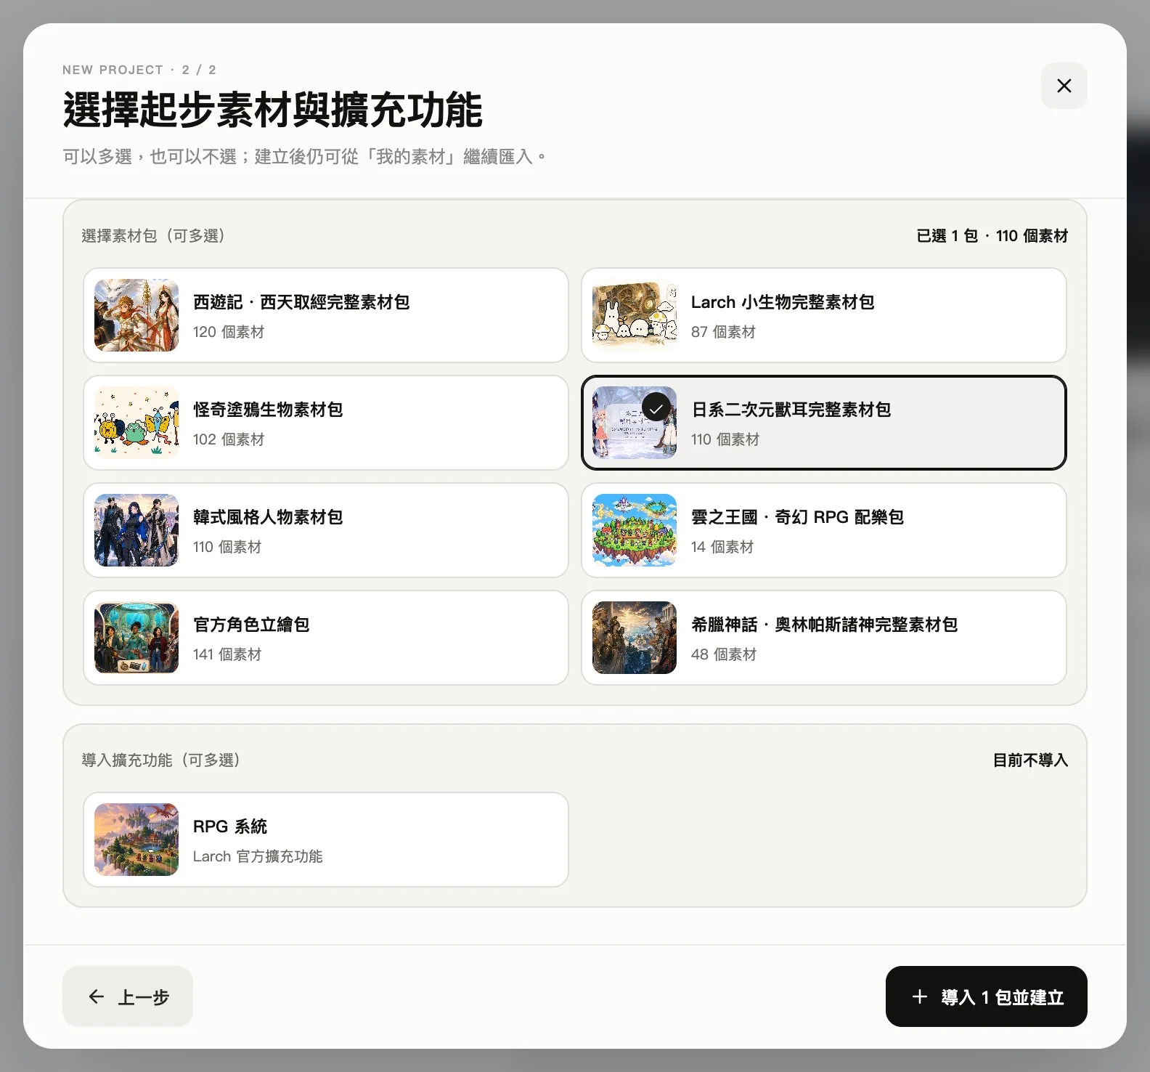This screenshot has height=1072, width=1150.
Task: Click the 14 個素材 count text
Action: pyautogui.click(x=722, y=547)
